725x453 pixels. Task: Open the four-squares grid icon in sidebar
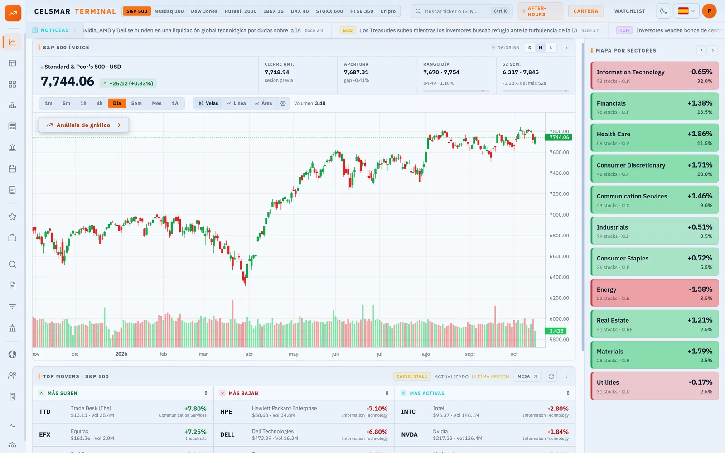click(x=12, y=84)
